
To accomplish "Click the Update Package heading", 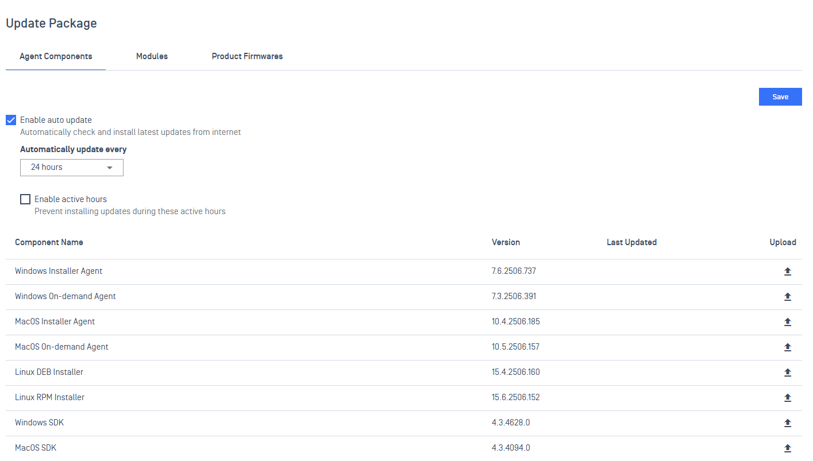I will click(x=51, y=24).
